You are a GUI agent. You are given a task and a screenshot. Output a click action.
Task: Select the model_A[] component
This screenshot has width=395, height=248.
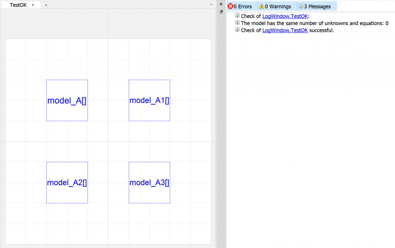[x=67, y=101]
